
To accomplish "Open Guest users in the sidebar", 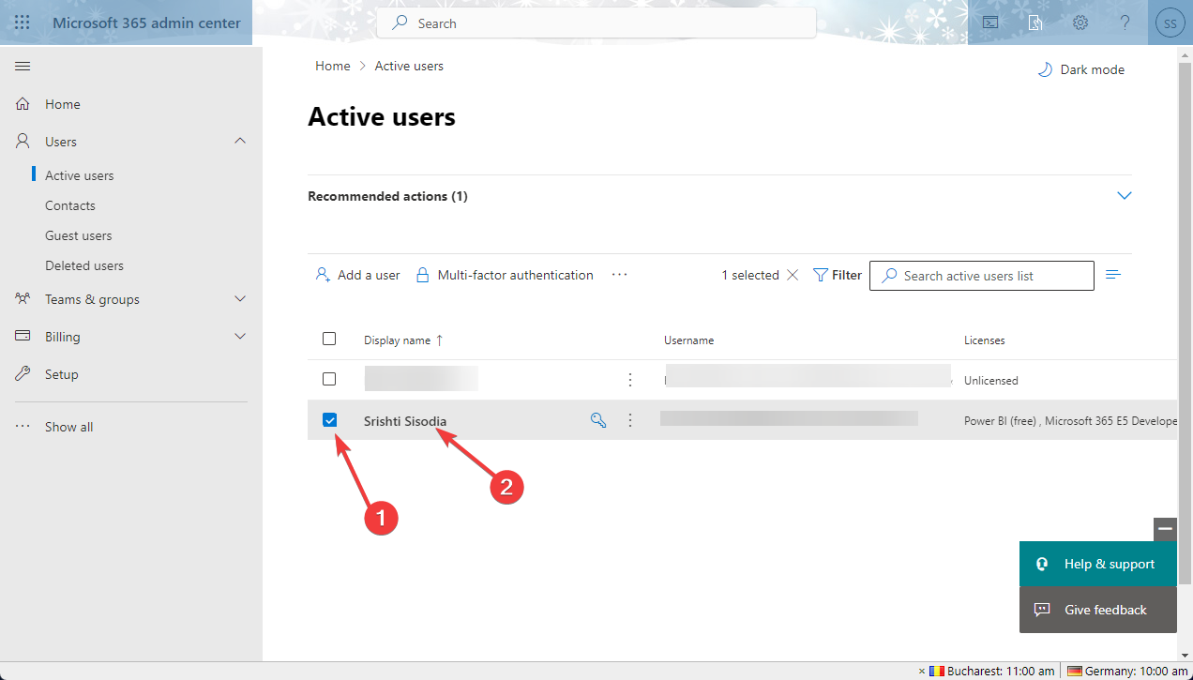I will point(79,235).
